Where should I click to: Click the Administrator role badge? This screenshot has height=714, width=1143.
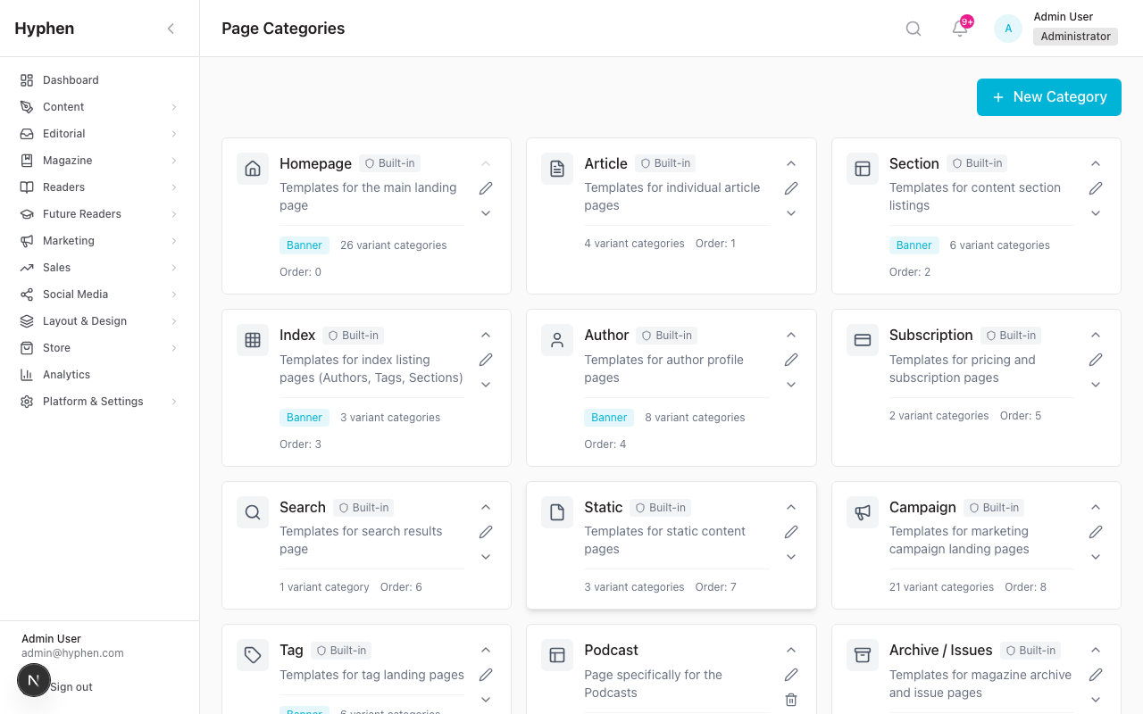[x=1075, y=36]
